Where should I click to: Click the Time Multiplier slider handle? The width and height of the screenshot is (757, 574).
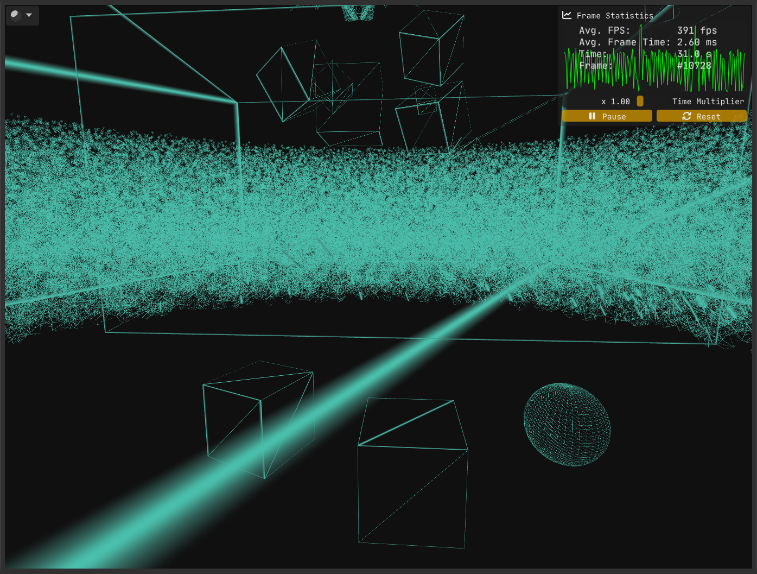click(x=640, y=101)
